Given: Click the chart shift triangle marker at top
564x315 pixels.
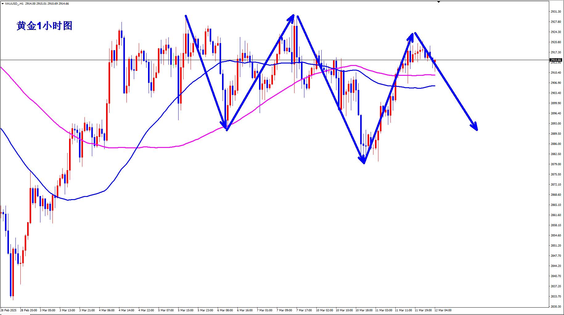Looking at the screenshot, I should tap(438, 2).
